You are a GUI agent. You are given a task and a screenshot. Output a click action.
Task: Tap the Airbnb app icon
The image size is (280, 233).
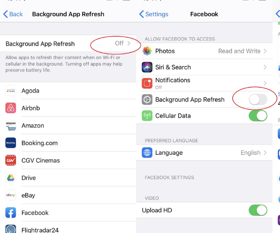coord(11,108)
